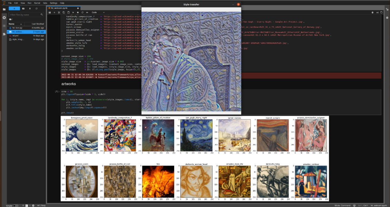This screenshot has height=207, width=390.
Task: Go to the root folder breadcrumb
Action: click(11, 19)
